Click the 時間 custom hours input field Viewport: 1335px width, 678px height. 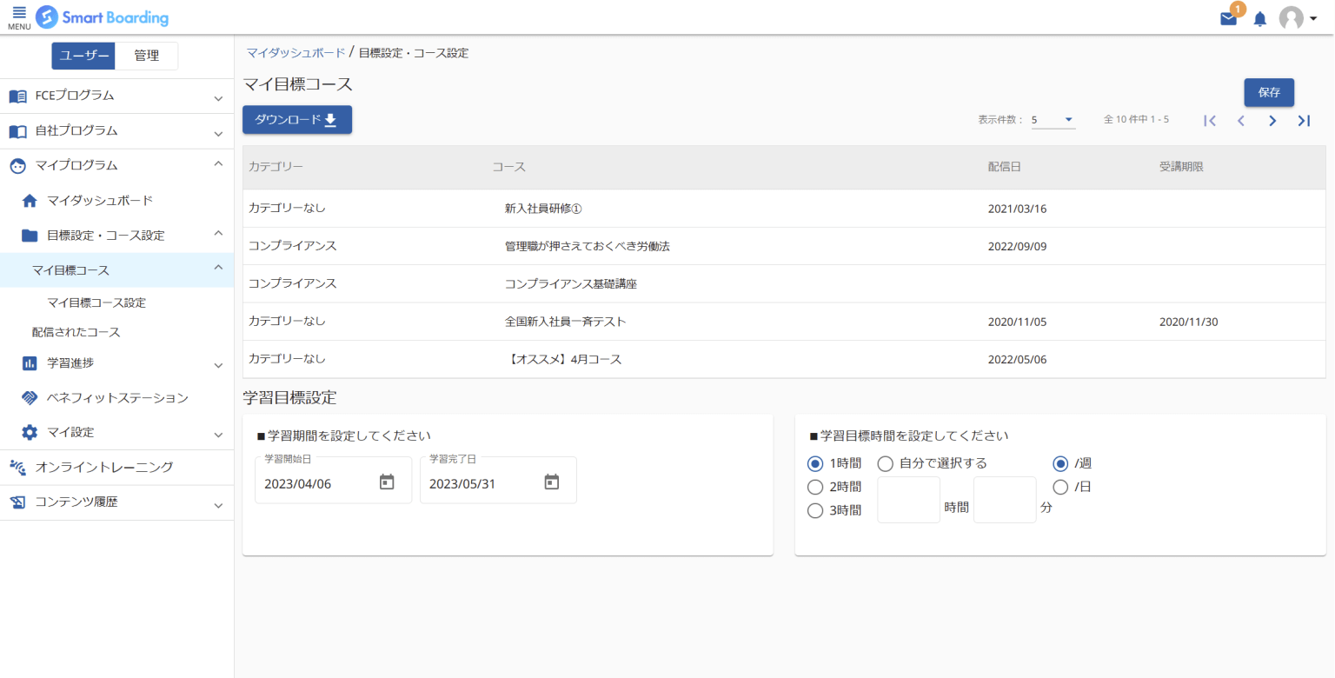point(908,500)
